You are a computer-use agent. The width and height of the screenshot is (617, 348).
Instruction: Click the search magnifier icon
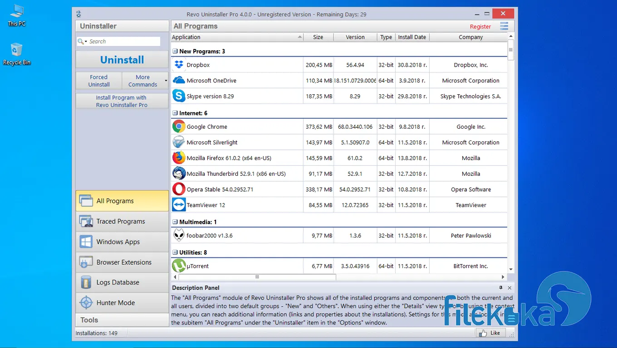(x=81, y=41)
